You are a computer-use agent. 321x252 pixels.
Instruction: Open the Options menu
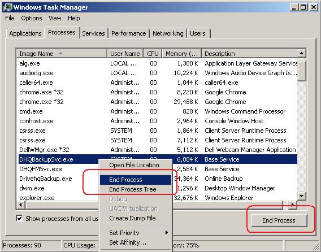coord(32,18)
